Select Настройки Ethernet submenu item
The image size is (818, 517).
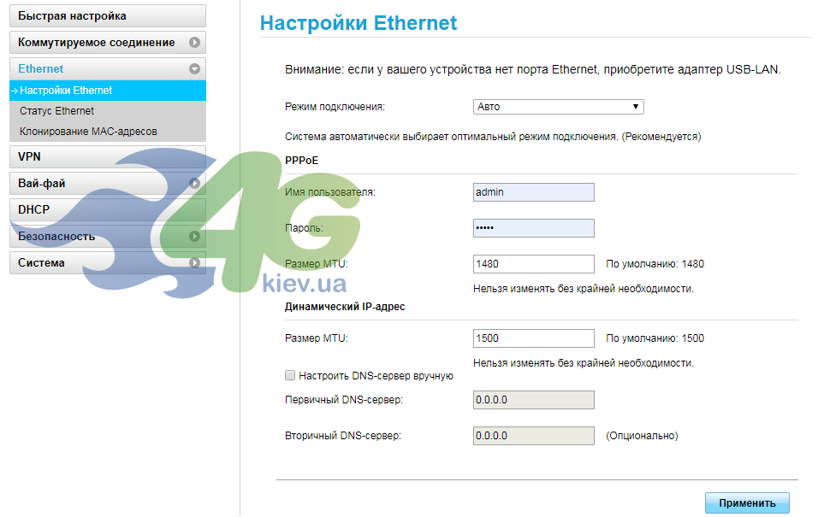[x=108, y=91]
